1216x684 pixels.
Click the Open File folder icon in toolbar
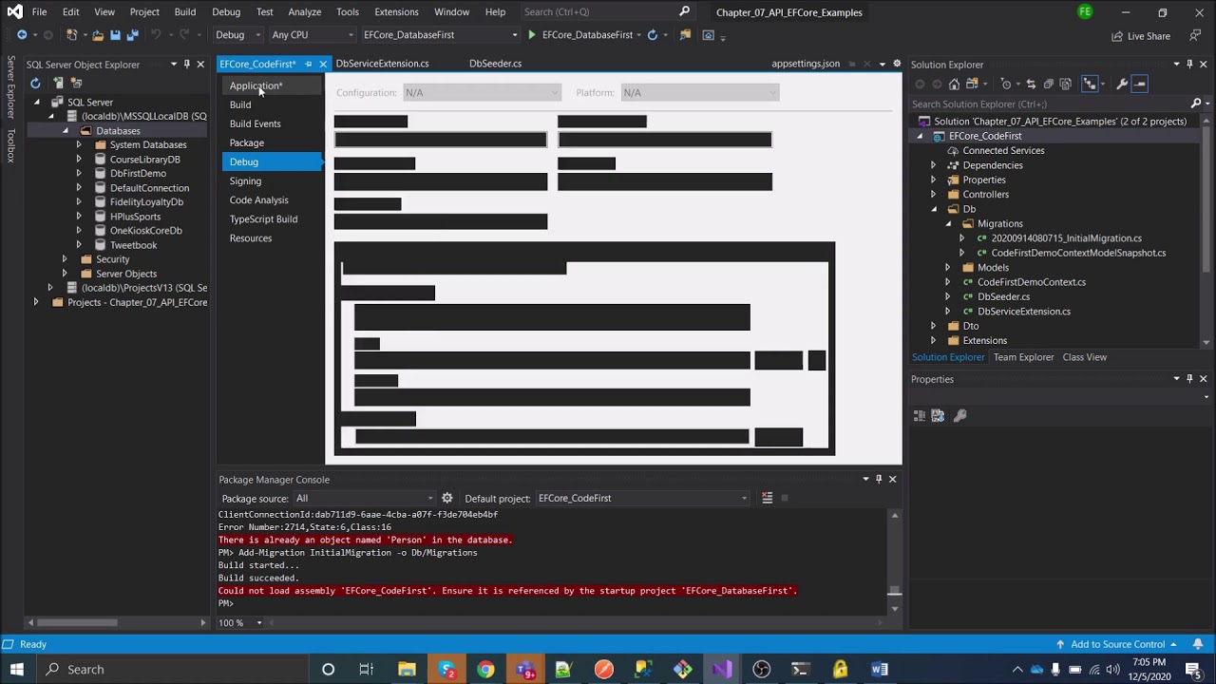98,35
